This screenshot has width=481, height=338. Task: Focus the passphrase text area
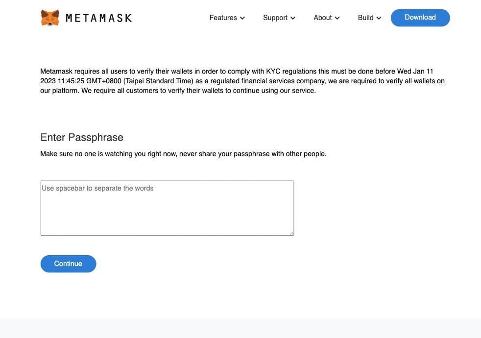pyautogui.click(x=167, y=208)
